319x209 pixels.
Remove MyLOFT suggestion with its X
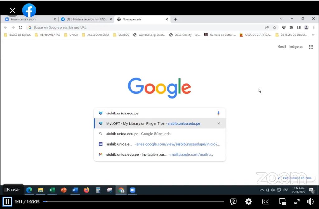pyautogui.click(x=218, y=123)
